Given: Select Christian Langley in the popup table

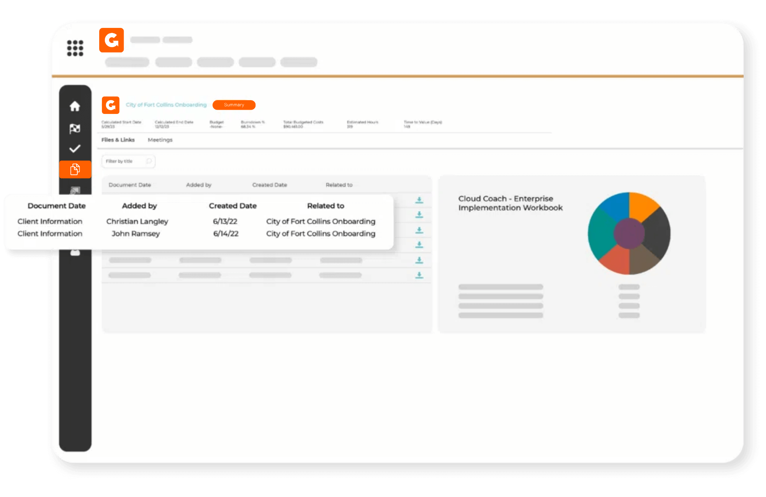Looking at the screenshot, I should click(137, 221).
